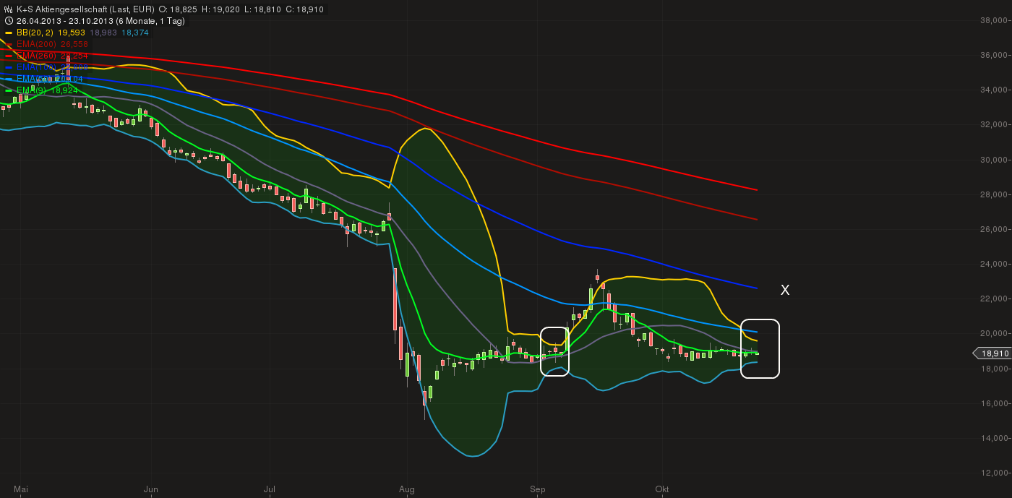Click the low price L: 18,810
1012x498 pixels.
264,9
